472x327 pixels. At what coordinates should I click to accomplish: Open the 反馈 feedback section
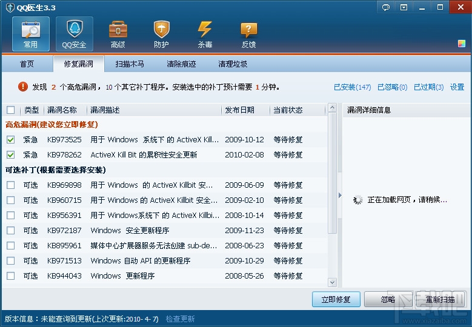pyautogui.click(x=248, y=34)
